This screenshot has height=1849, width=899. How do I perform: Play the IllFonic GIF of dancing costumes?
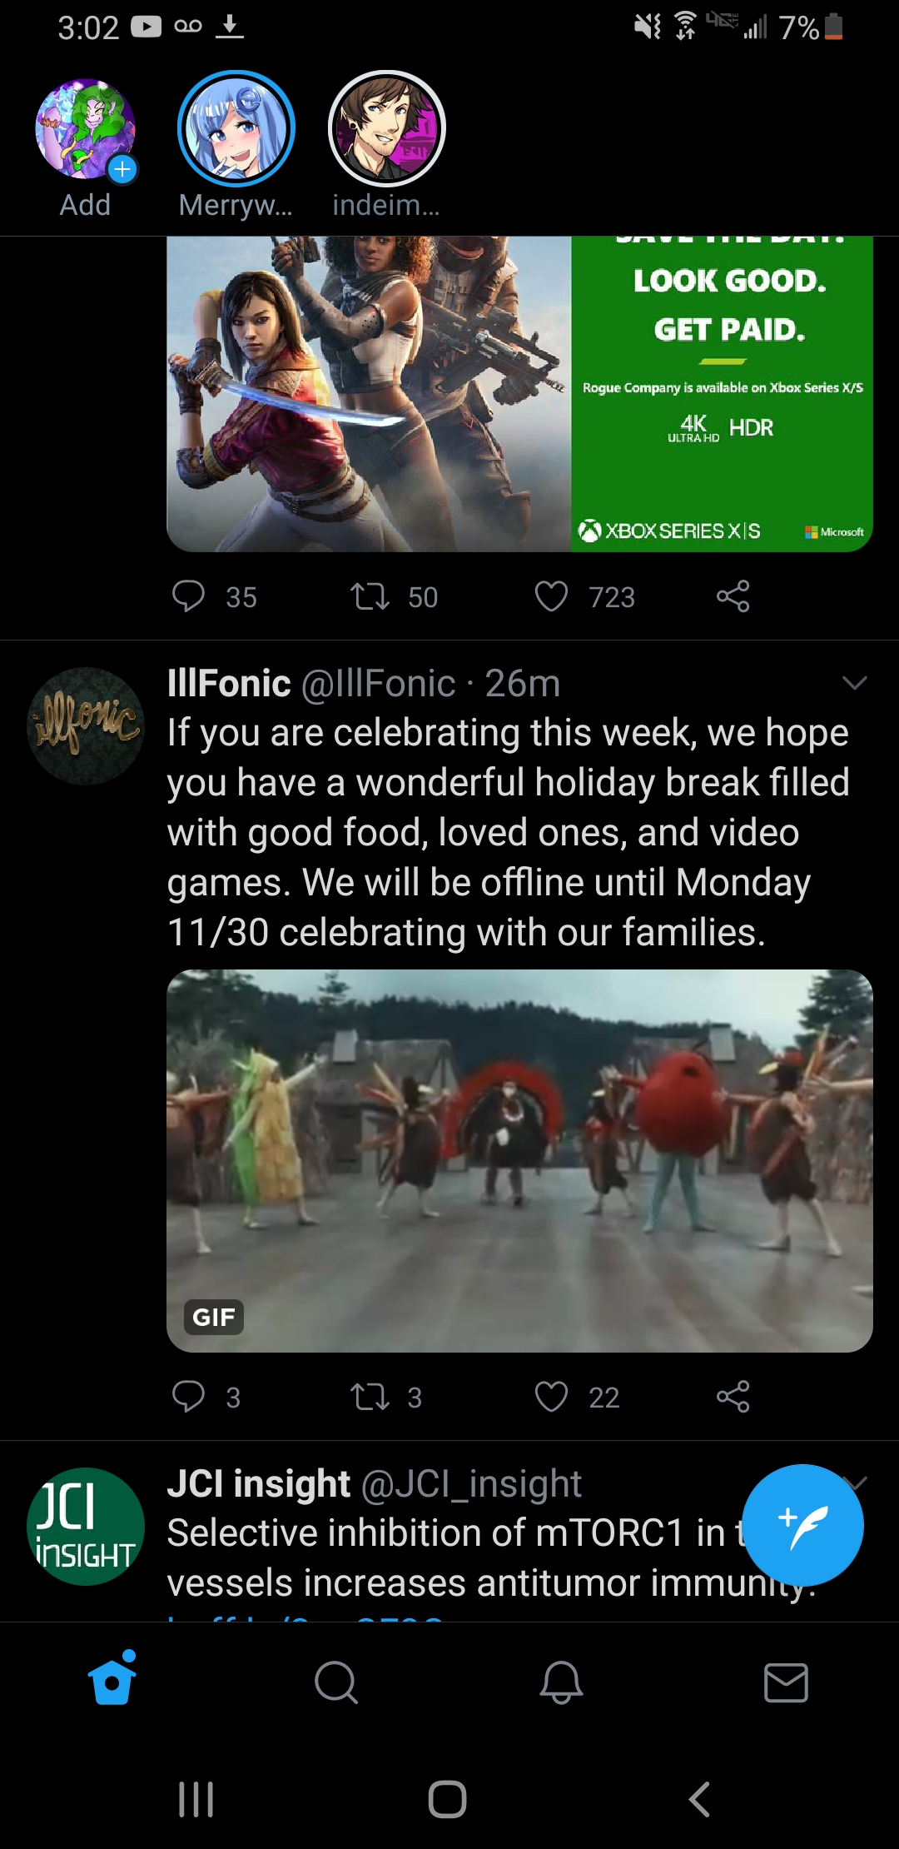[x=519, y=1160]
